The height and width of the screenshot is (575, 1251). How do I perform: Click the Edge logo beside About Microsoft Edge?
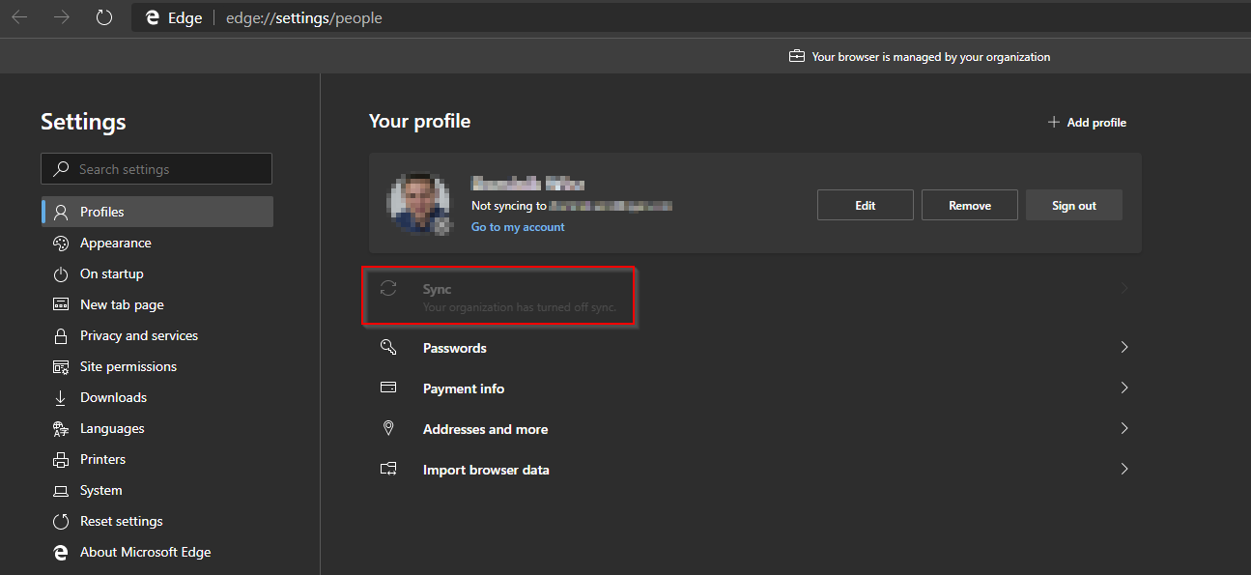click(x=60, y=552)
